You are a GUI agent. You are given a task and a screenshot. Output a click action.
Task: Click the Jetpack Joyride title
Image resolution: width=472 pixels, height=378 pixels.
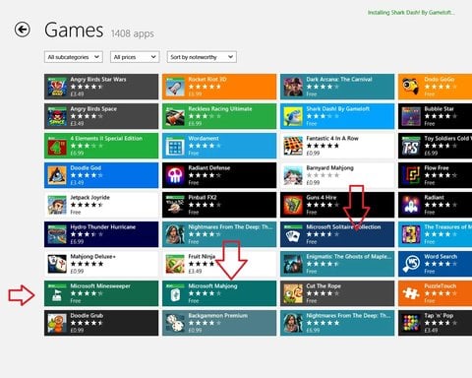[x=90, y=197]
